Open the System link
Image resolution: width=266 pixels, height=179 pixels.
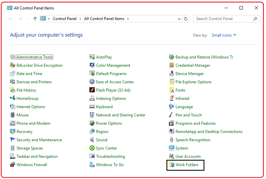(182, 148)
